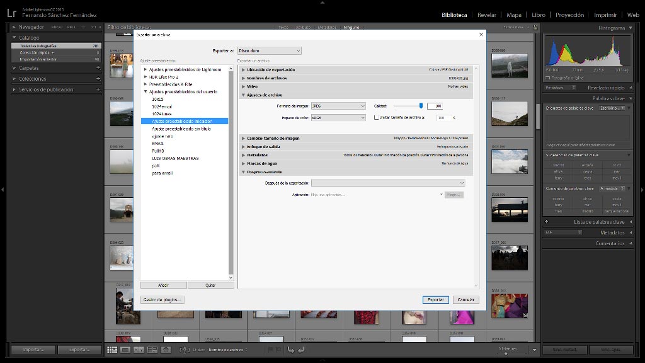Click the flag as pick icon
This screenshot has width=645, height=363.
click(270, 349)
